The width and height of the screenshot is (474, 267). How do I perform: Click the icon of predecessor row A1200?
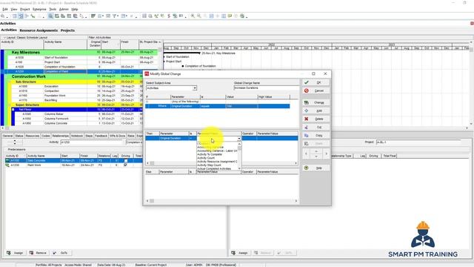click(7, 165)
